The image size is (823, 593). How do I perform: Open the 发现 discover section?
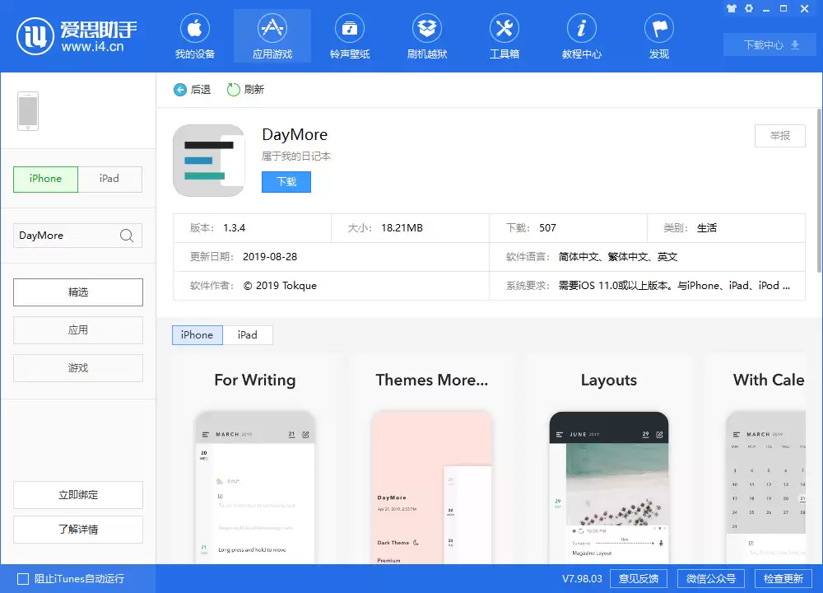[x=659, y=36]
